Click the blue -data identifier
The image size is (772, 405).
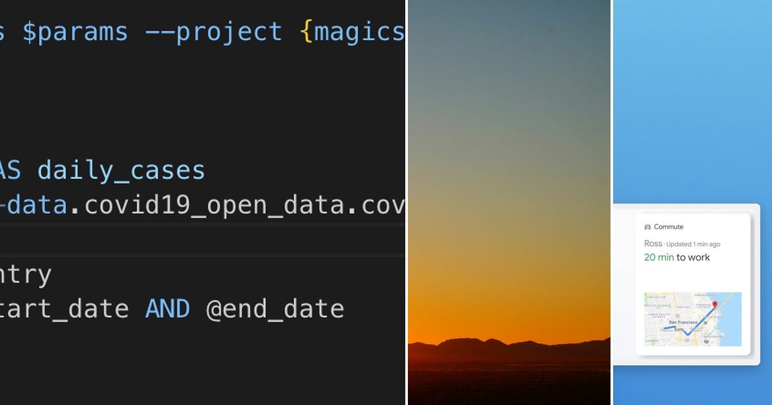point(32,205)
